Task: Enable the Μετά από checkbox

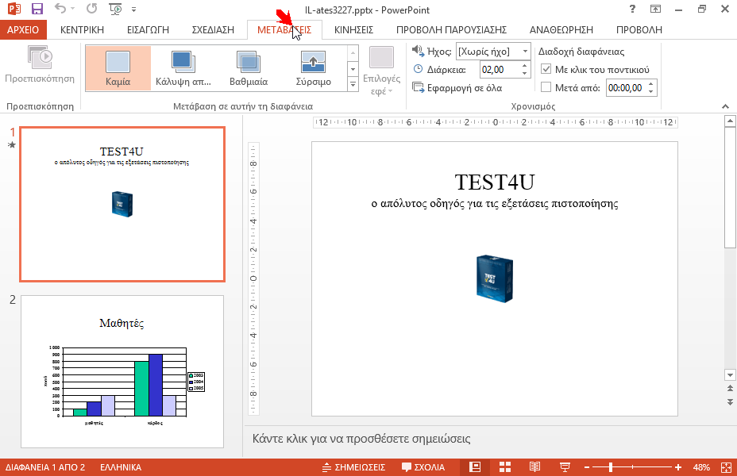Action: (x=546, y=87)
